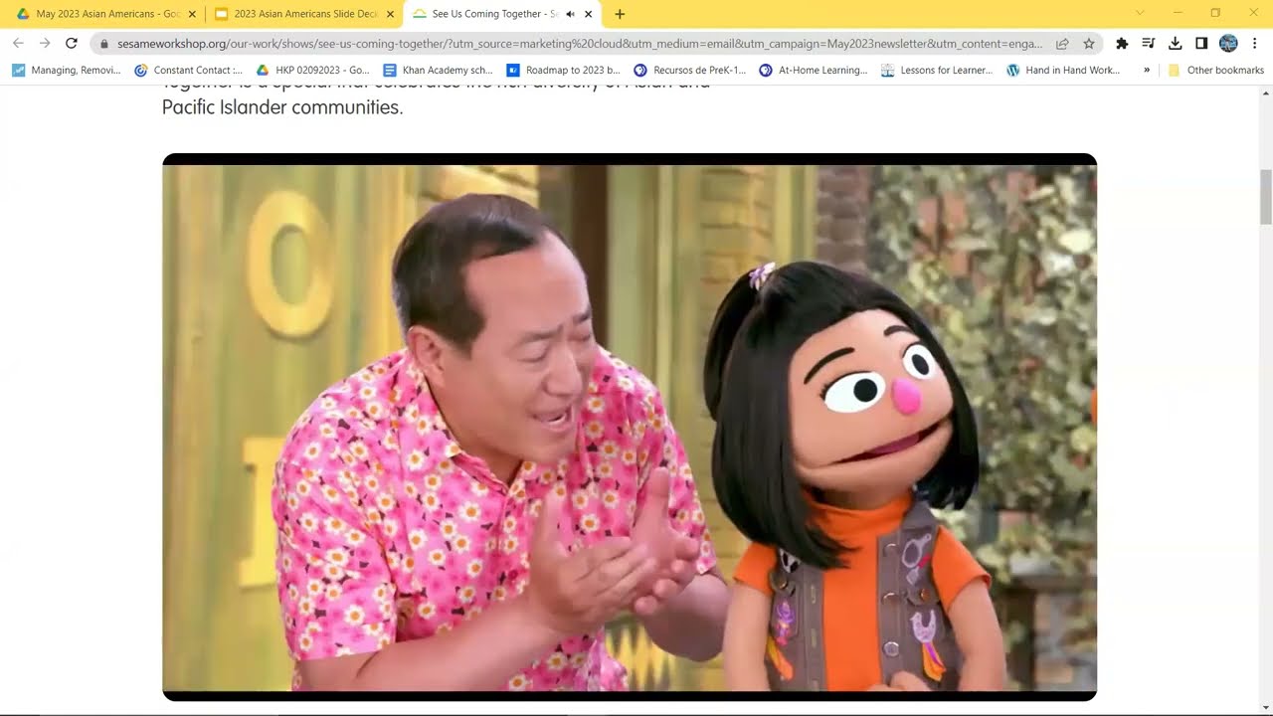This screenshot has width=1273, height=716.
Task: Open Chrome three-dot menu
Action: coord(1255,44)
